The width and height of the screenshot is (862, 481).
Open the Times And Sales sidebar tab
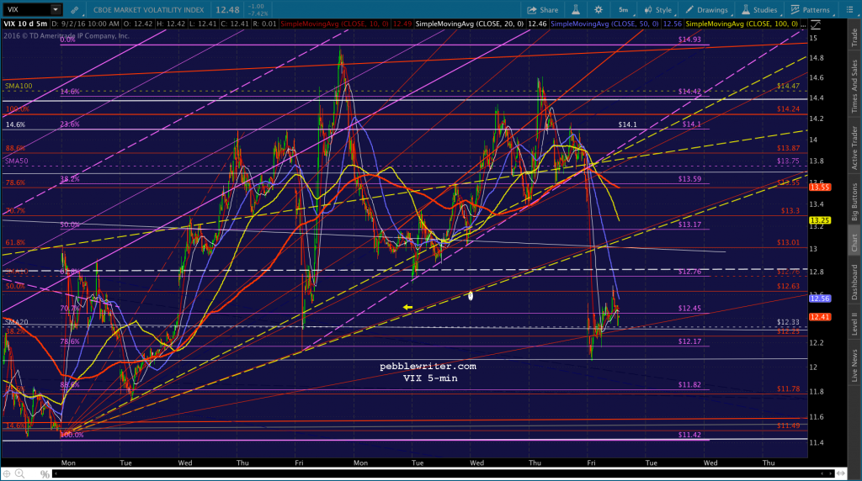tap(854, 87)
